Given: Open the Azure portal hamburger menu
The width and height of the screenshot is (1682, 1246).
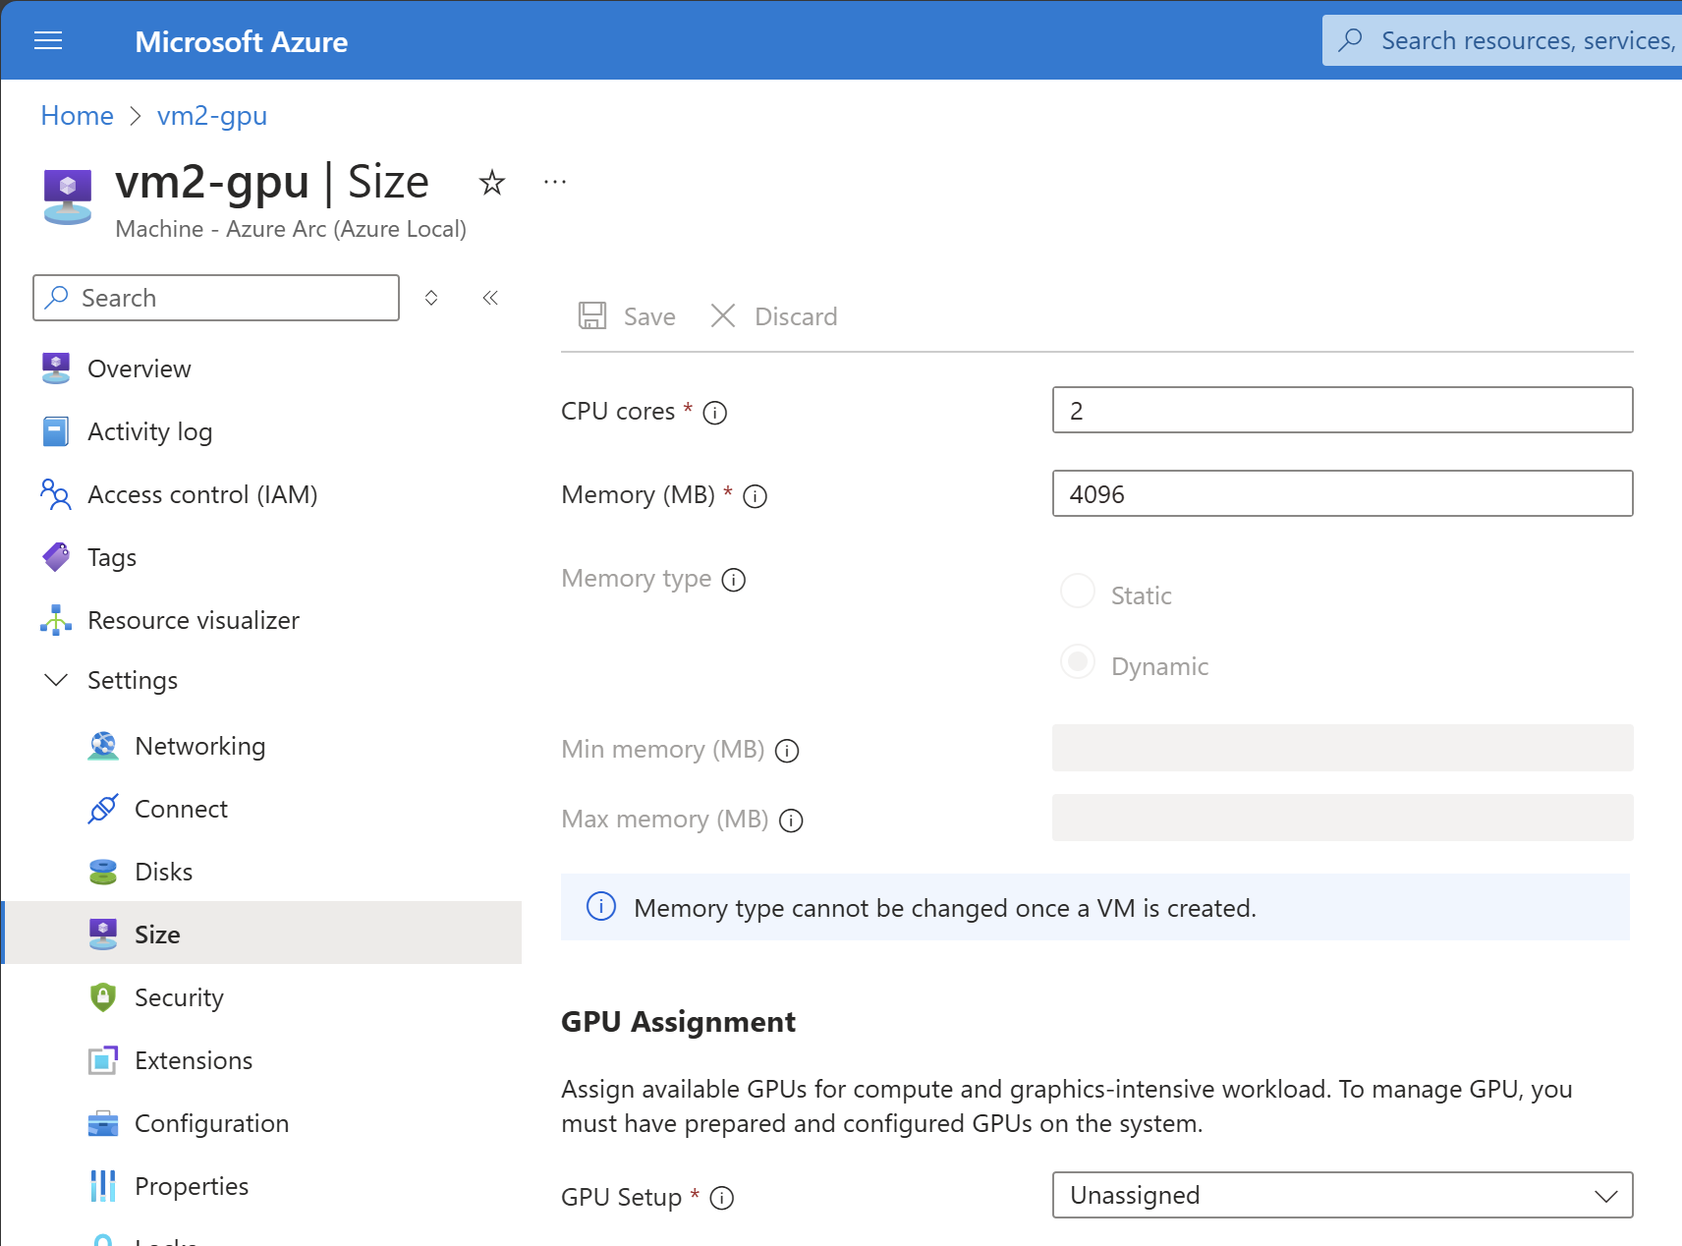Looking at the screenshot, I should pyautogui.click(x=48, y=40).
